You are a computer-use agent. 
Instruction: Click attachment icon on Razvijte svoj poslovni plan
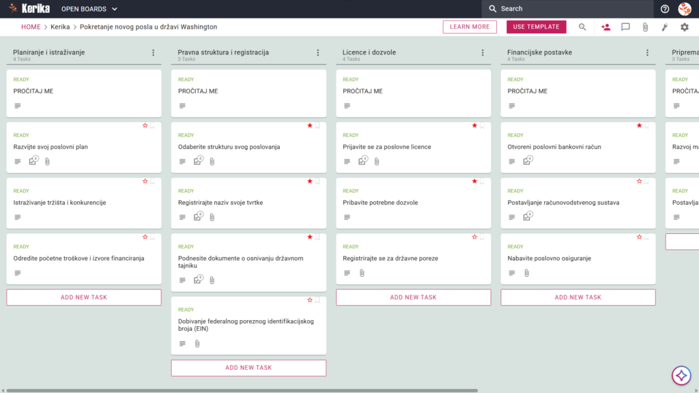(x=47, y=161)
